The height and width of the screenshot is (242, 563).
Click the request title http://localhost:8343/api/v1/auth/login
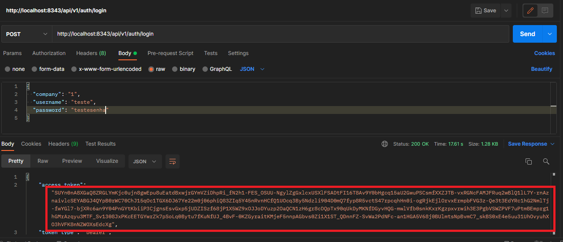[56, 11]
